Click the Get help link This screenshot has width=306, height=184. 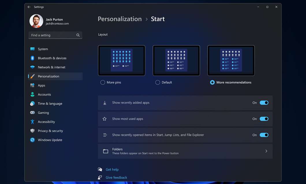(x=112, y=169)
